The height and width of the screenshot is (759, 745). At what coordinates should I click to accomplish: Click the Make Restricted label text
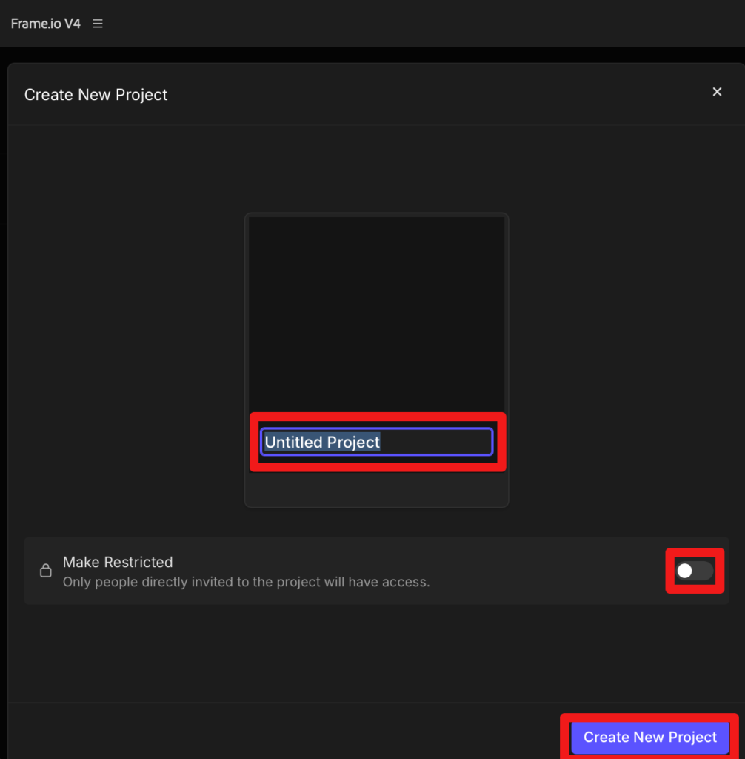click(x=118, y=562)
